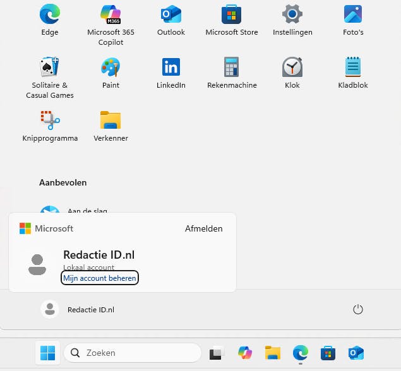Open the Aan de slag recommendation

point(74,210)
